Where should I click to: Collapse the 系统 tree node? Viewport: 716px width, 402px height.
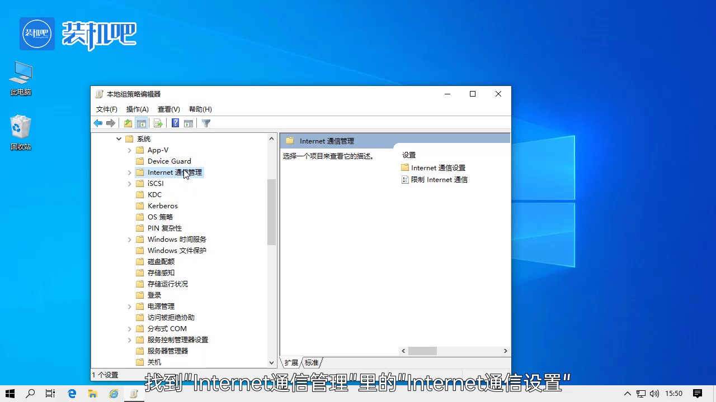pos(119,138)
